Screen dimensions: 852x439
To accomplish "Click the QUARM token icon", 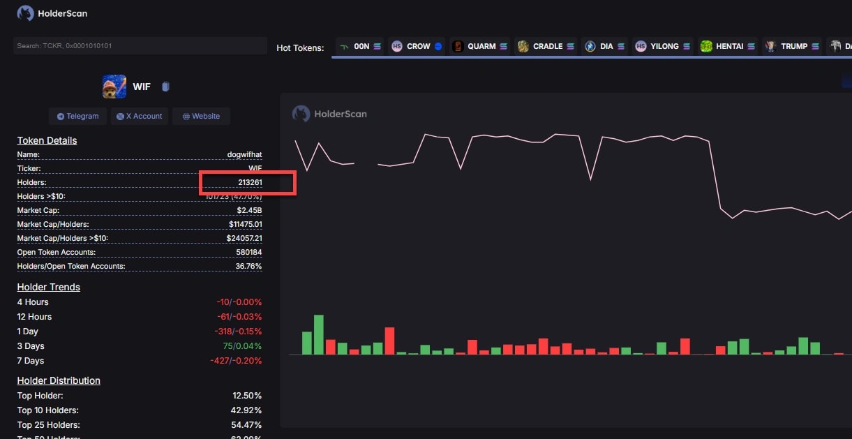I will (458, 46).
